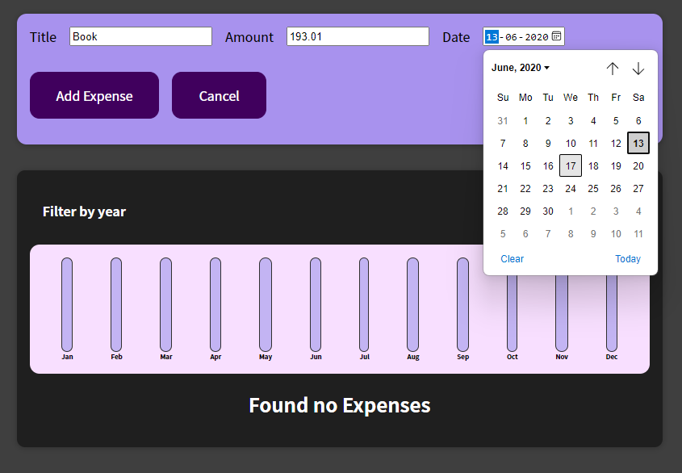Click Today in the date picker
The image size is (682, 473).
[628, 259]
